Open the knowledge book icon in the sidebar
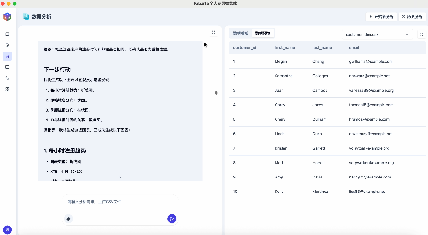This screenshot has height=235, width=428. pos(7,67)
